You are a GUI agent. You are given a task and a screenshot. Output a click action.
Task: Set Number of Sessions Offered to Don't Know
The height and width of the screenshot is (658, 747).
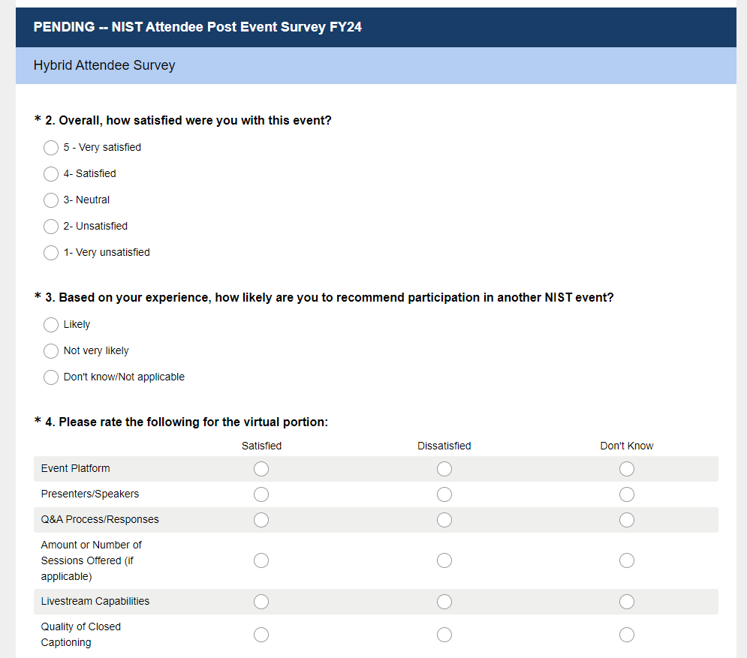pos(627,560)
